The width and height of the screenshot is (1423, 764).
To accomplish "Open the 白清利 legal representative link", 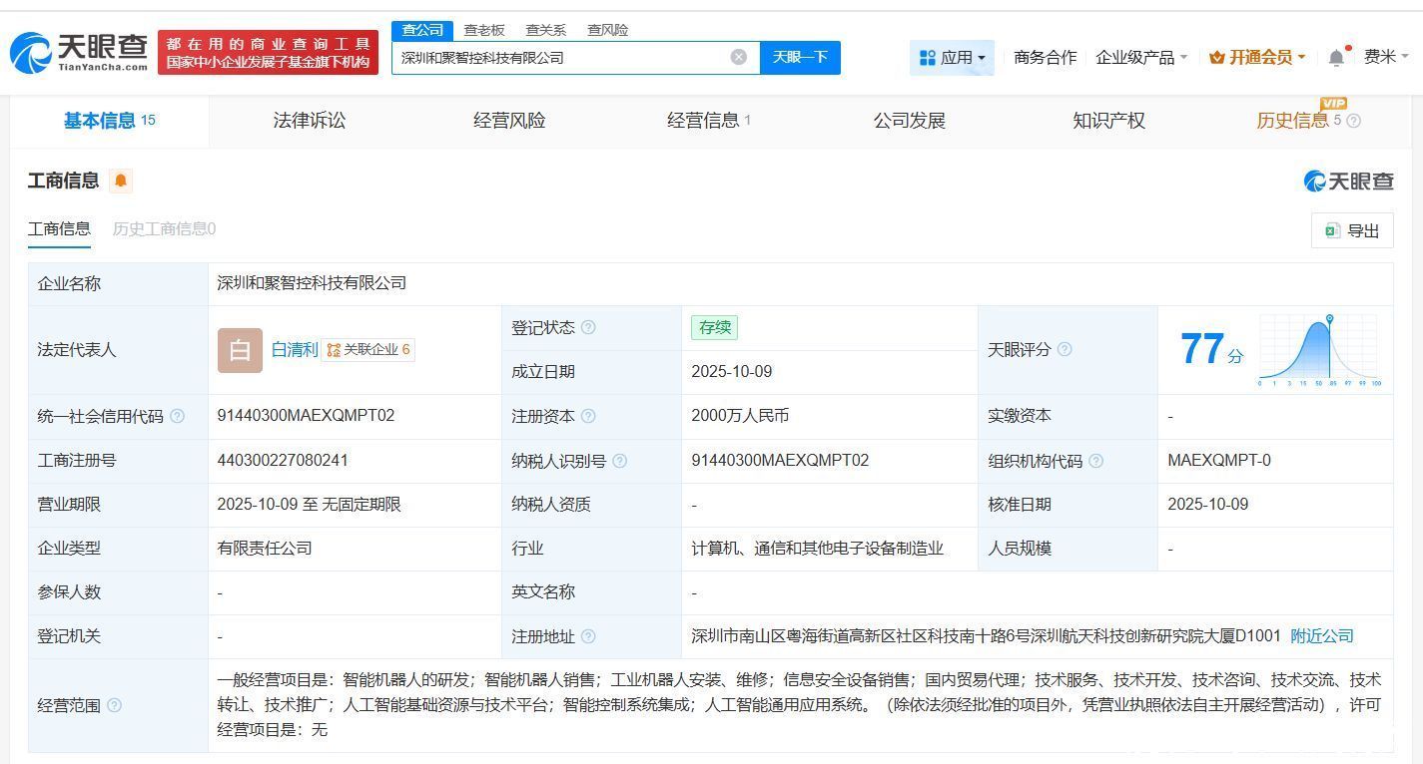I will 295,350.
